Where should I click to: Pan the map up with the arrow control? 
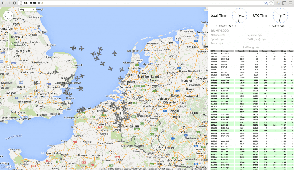(8, 13)
